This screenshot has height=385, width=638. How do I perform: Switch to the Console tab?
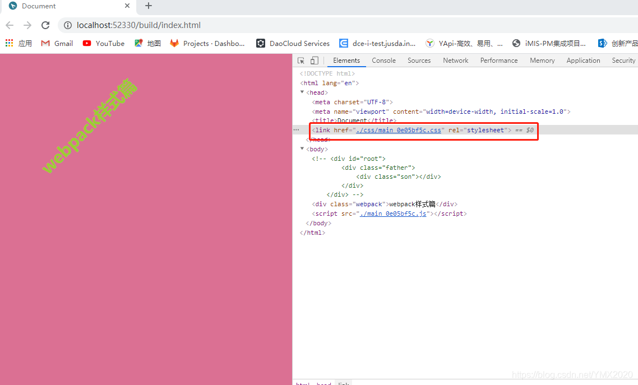tap(383, 61)
